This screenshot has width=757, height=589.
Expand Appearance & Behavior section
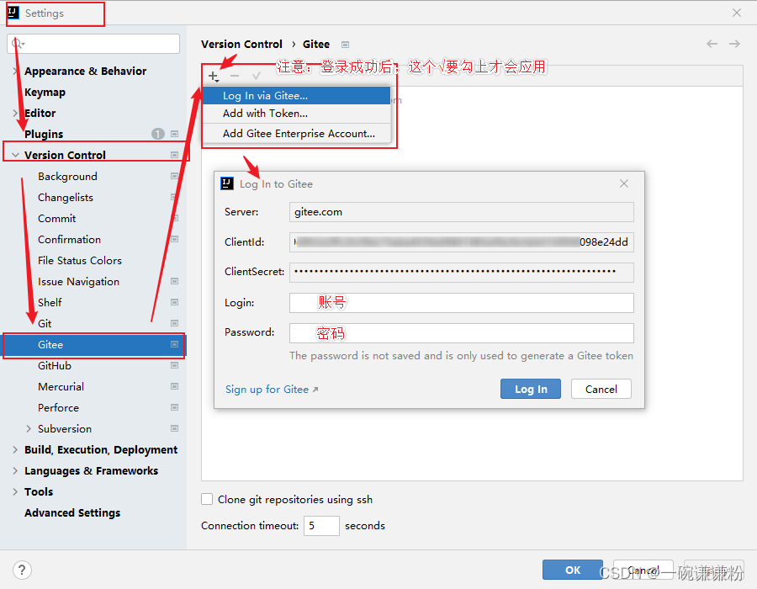tap(15, 71)
